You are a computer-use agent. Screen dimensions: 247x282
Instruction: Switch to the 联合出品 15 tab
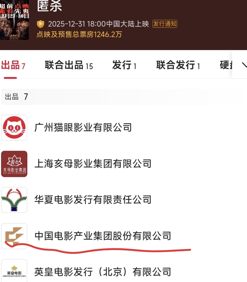pyautogui.click(x=69, y=65)
